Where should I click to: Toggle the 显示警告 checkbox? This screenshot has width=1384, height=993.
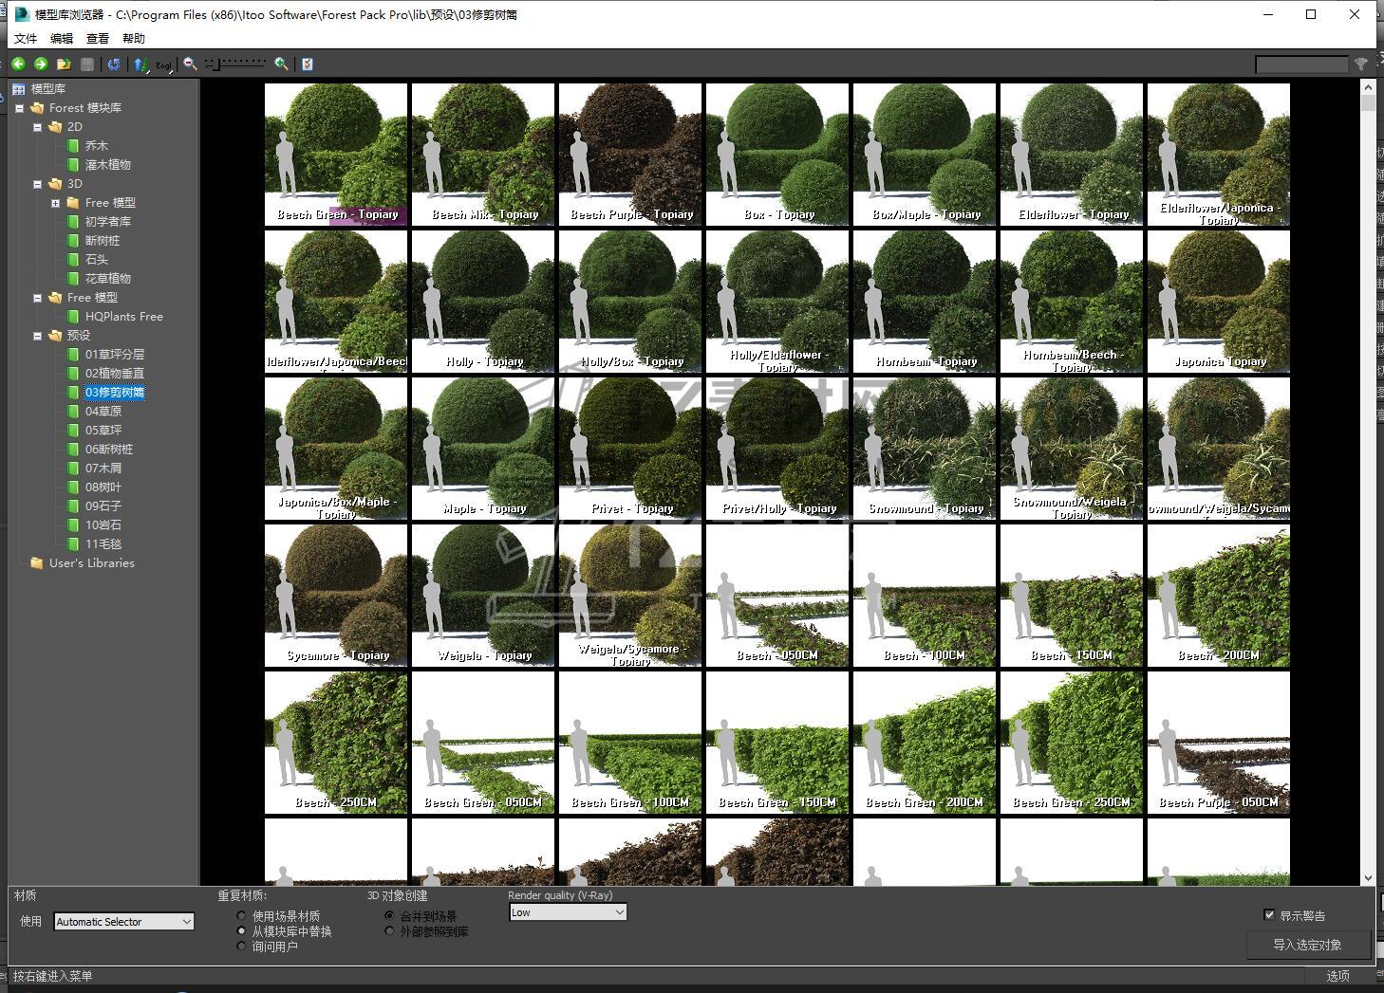1269,915
